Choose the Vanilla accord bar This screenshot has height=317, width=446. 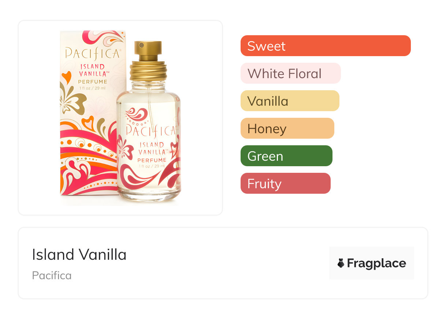click(290, 101)
